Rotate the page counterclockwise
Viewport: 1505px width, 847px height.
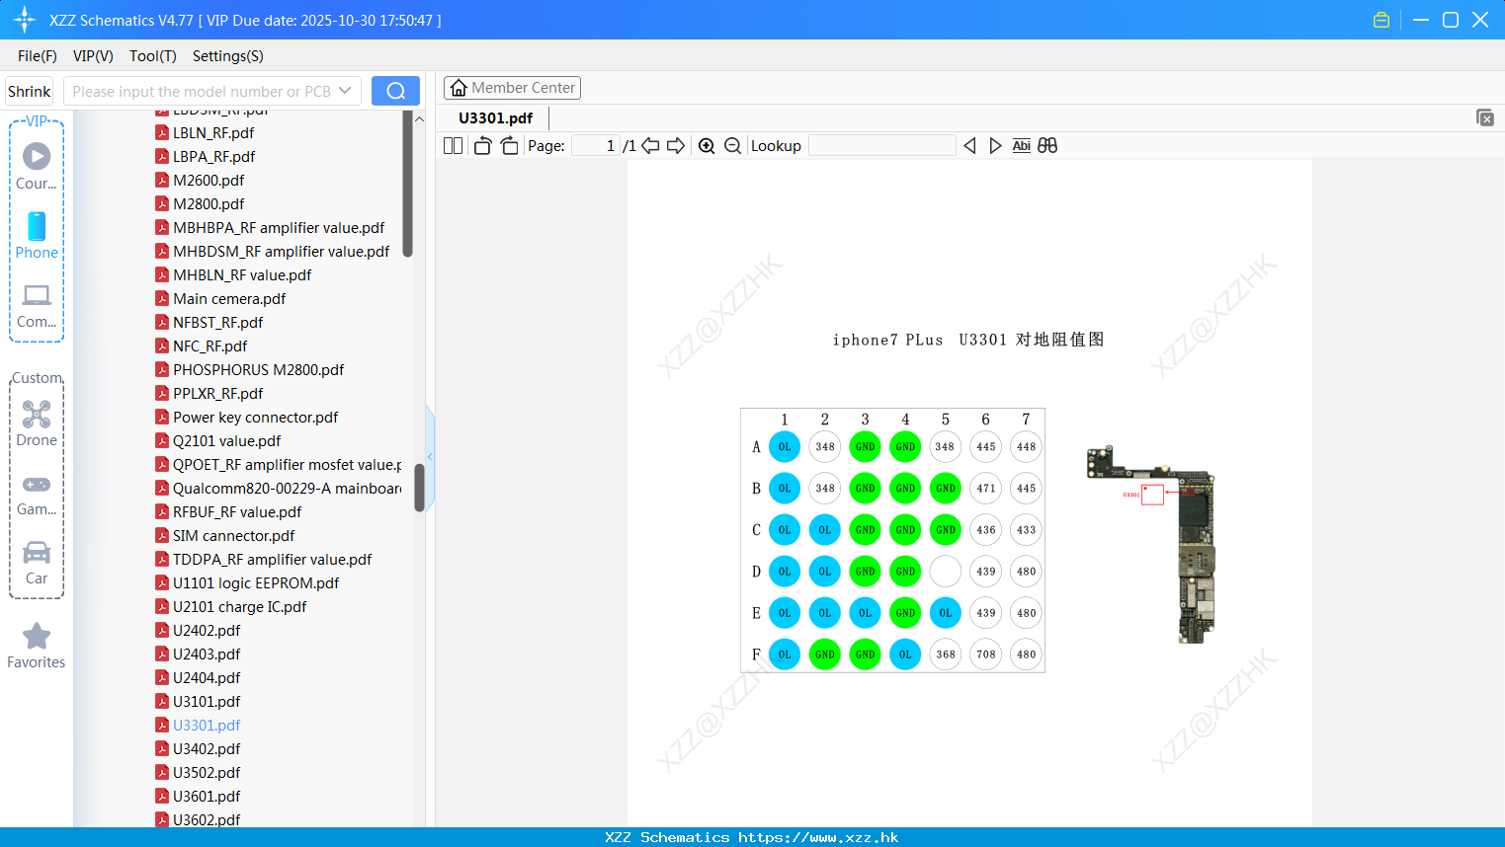pyautogui.click(x=482, y=146)
